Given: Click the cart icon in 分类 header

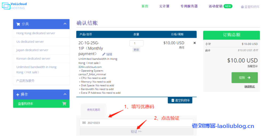Looking at the screenshot, I should click(18, 24).
